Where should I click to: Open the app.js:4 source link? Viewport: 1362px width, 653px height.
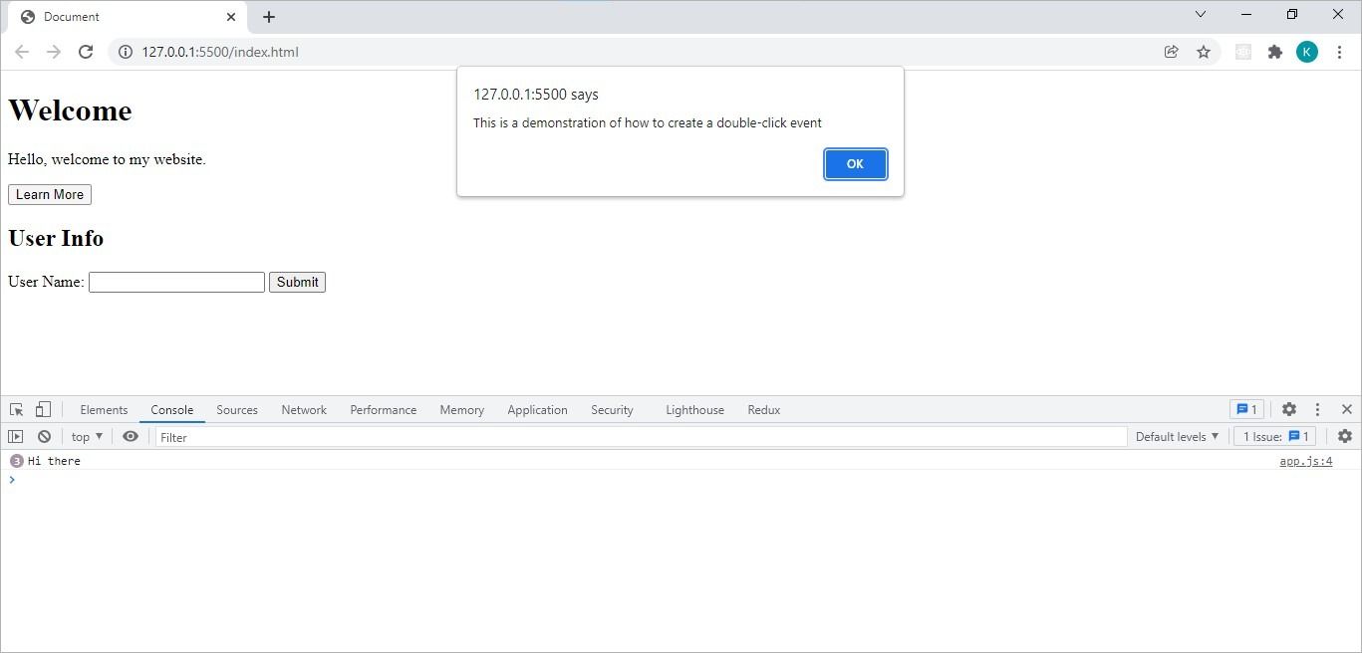pos(1306,461)
